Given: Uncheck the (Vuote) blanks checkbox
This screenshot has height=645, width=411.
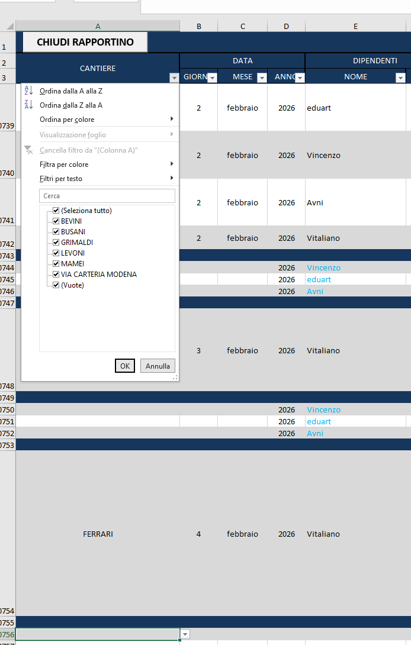Looking at the screenshot, I should (56, 285).
